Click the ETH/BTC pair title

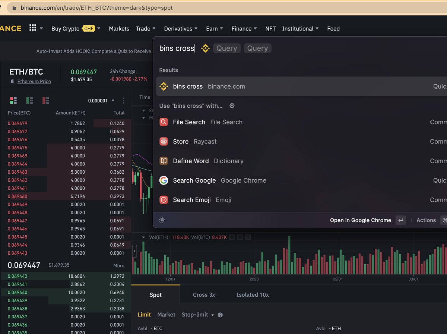(x=26, y=72)
